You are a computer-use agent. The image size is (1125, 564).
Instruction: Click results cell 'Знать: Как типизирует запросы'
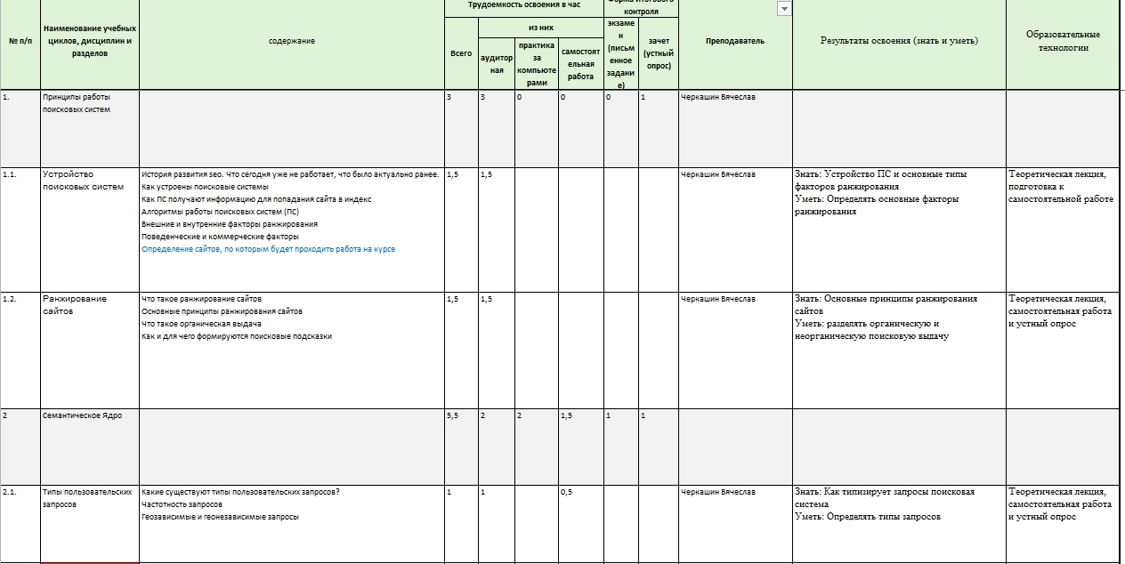tap(899, 523)
